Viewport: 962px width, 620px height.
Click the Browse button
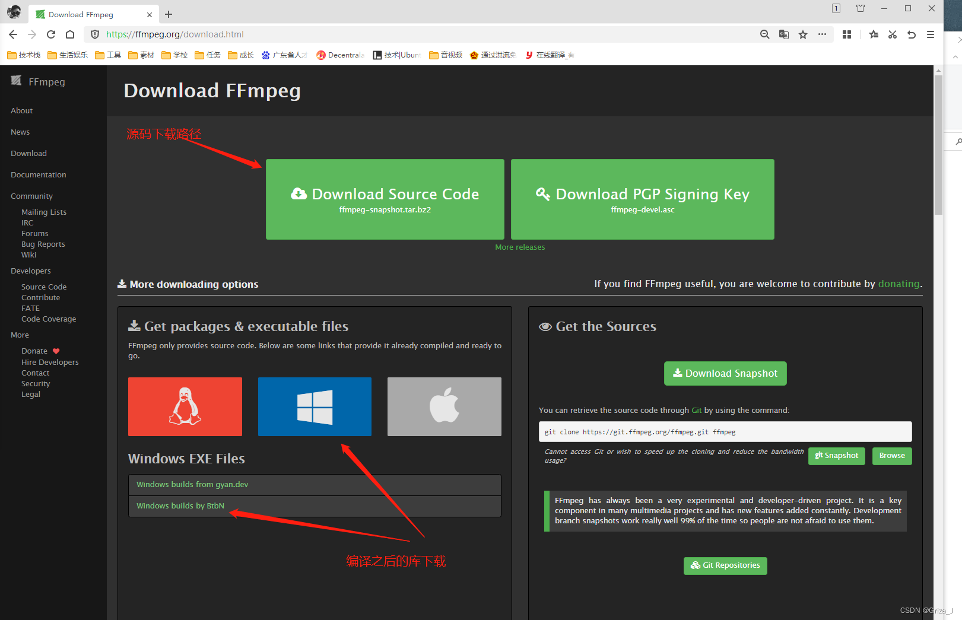pos(892,456)
